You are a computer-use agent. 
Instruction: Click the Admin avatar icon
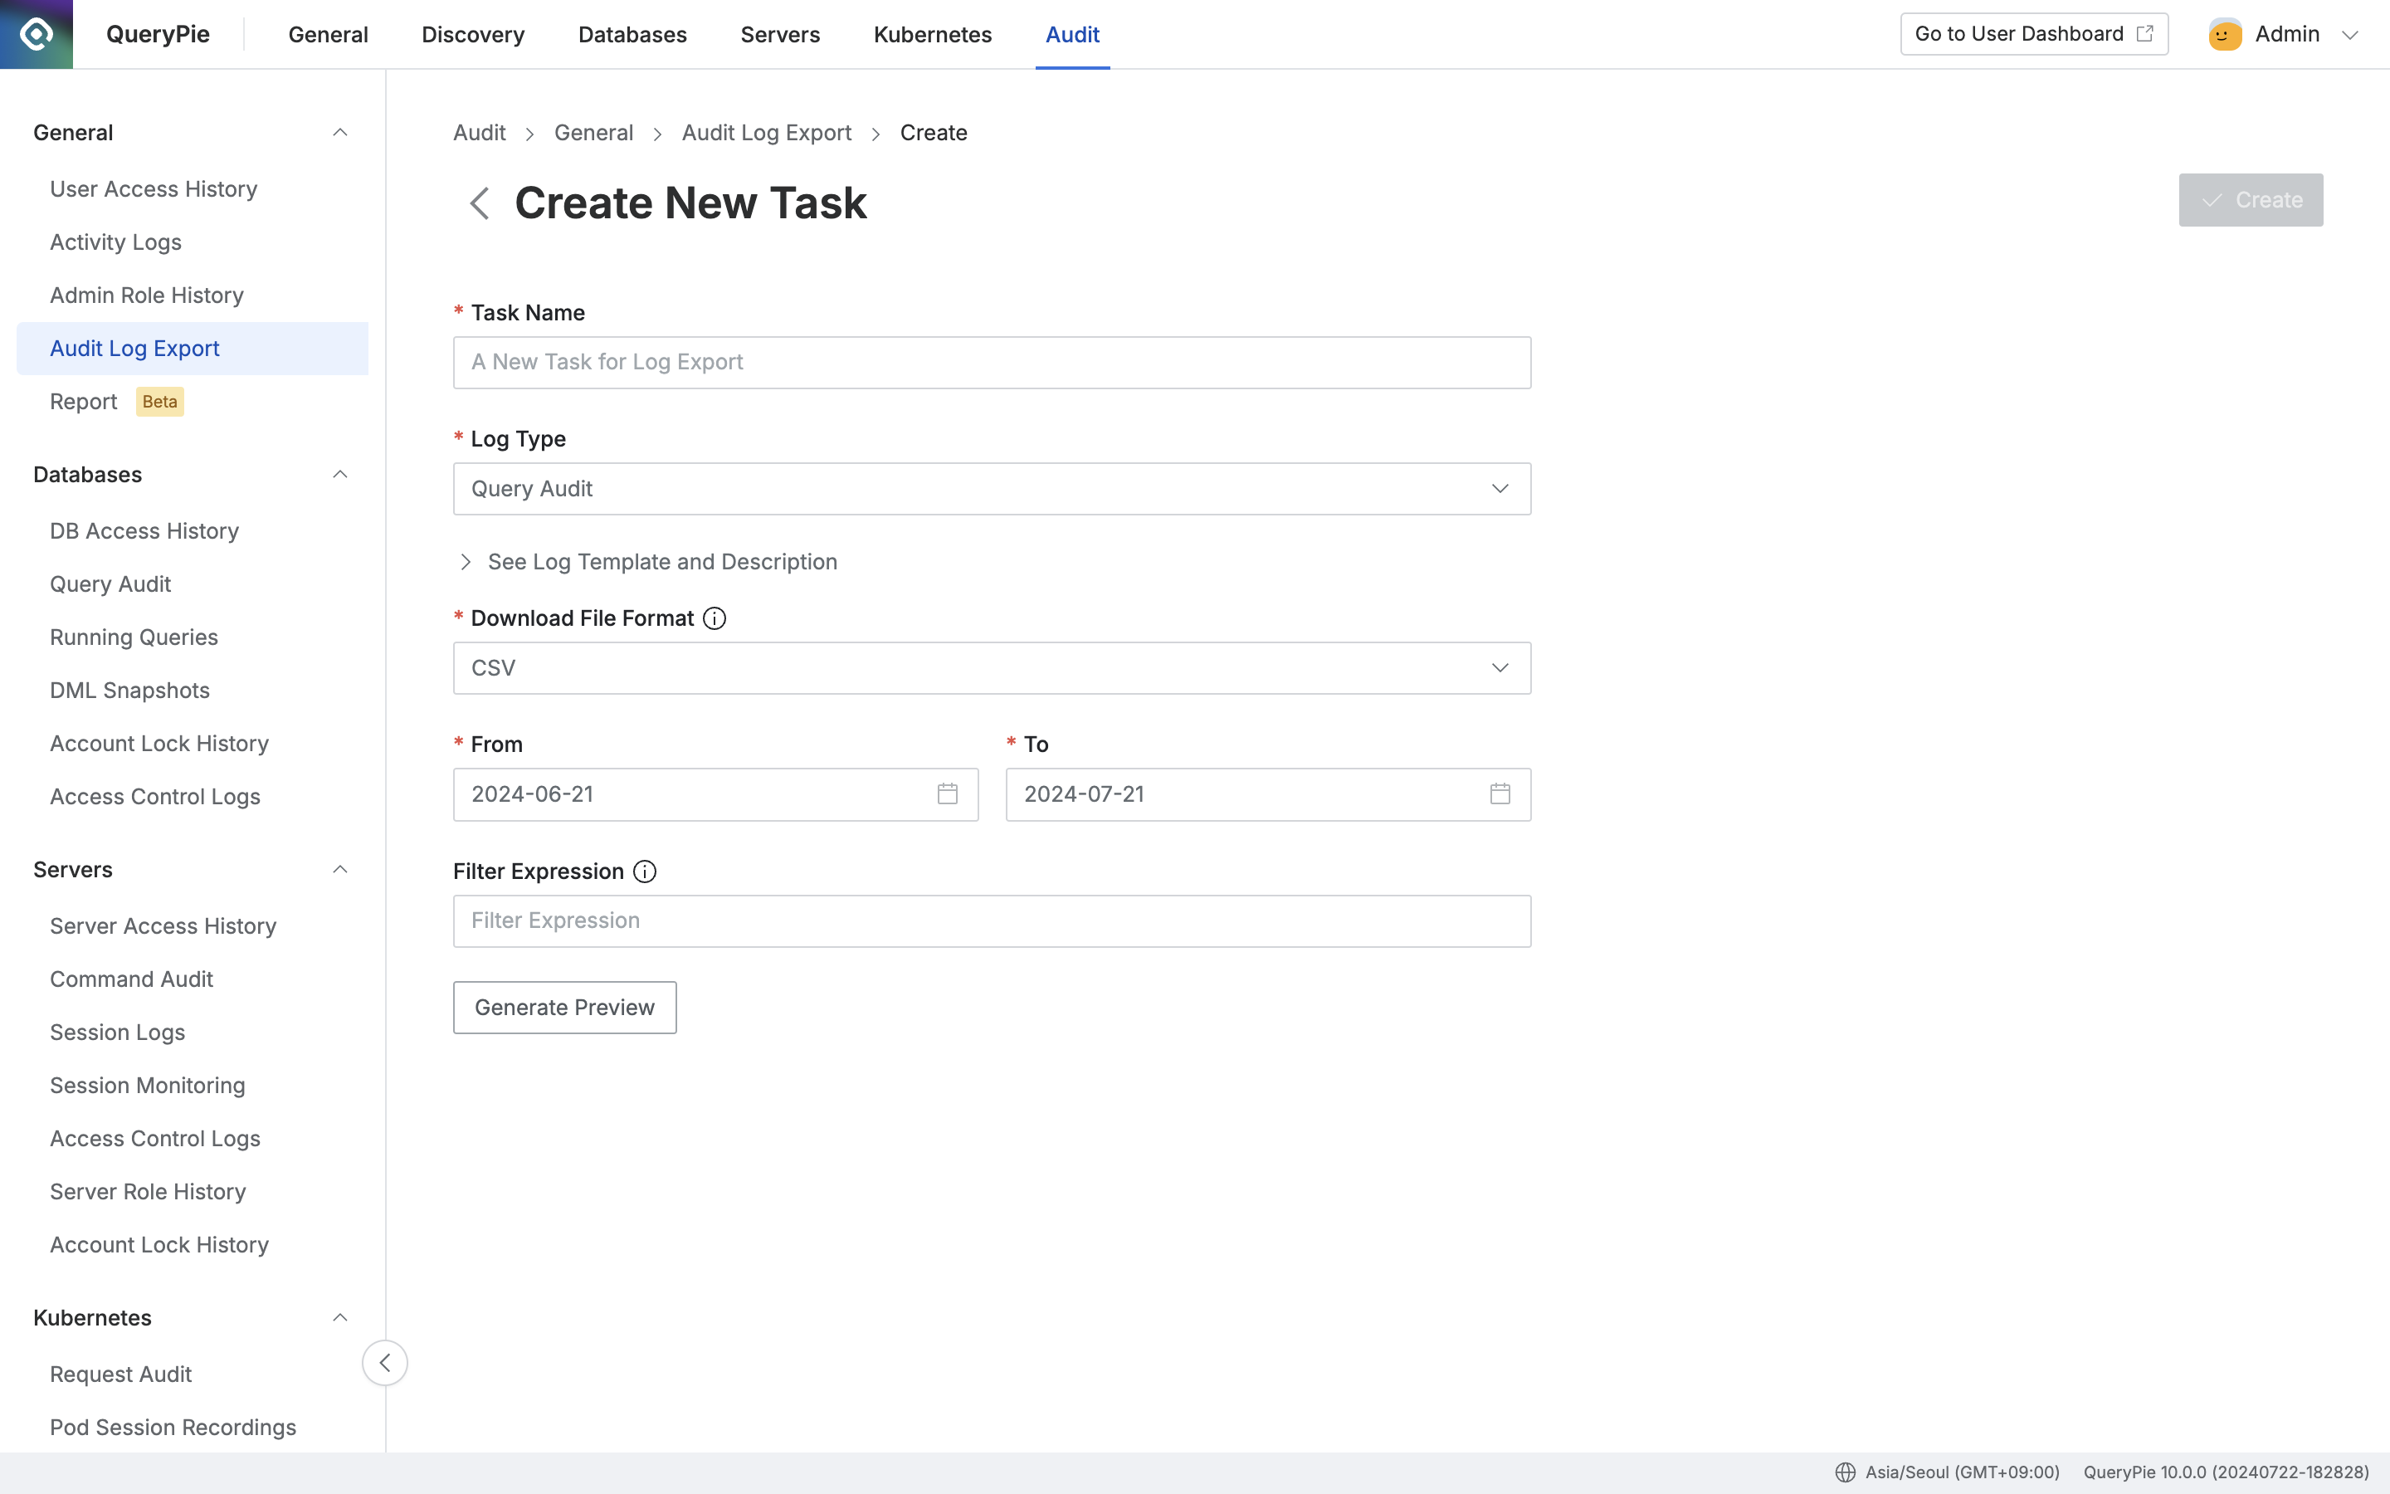(x=2225, y=35)
